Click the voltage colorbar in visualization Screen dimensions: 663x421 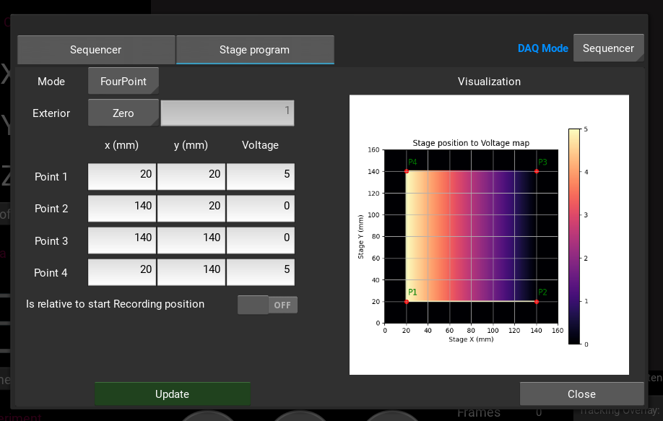coord(574,236)
